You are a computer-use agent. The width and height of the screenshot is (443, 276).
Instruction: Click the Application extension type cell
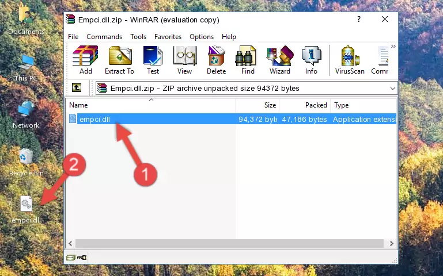tap(365, 120)
